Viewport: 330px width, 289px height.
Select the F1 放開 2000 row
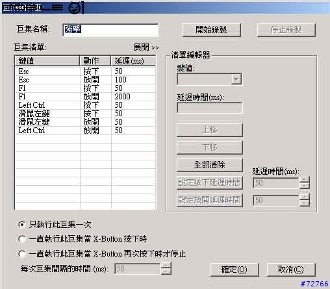click(85, 97)
